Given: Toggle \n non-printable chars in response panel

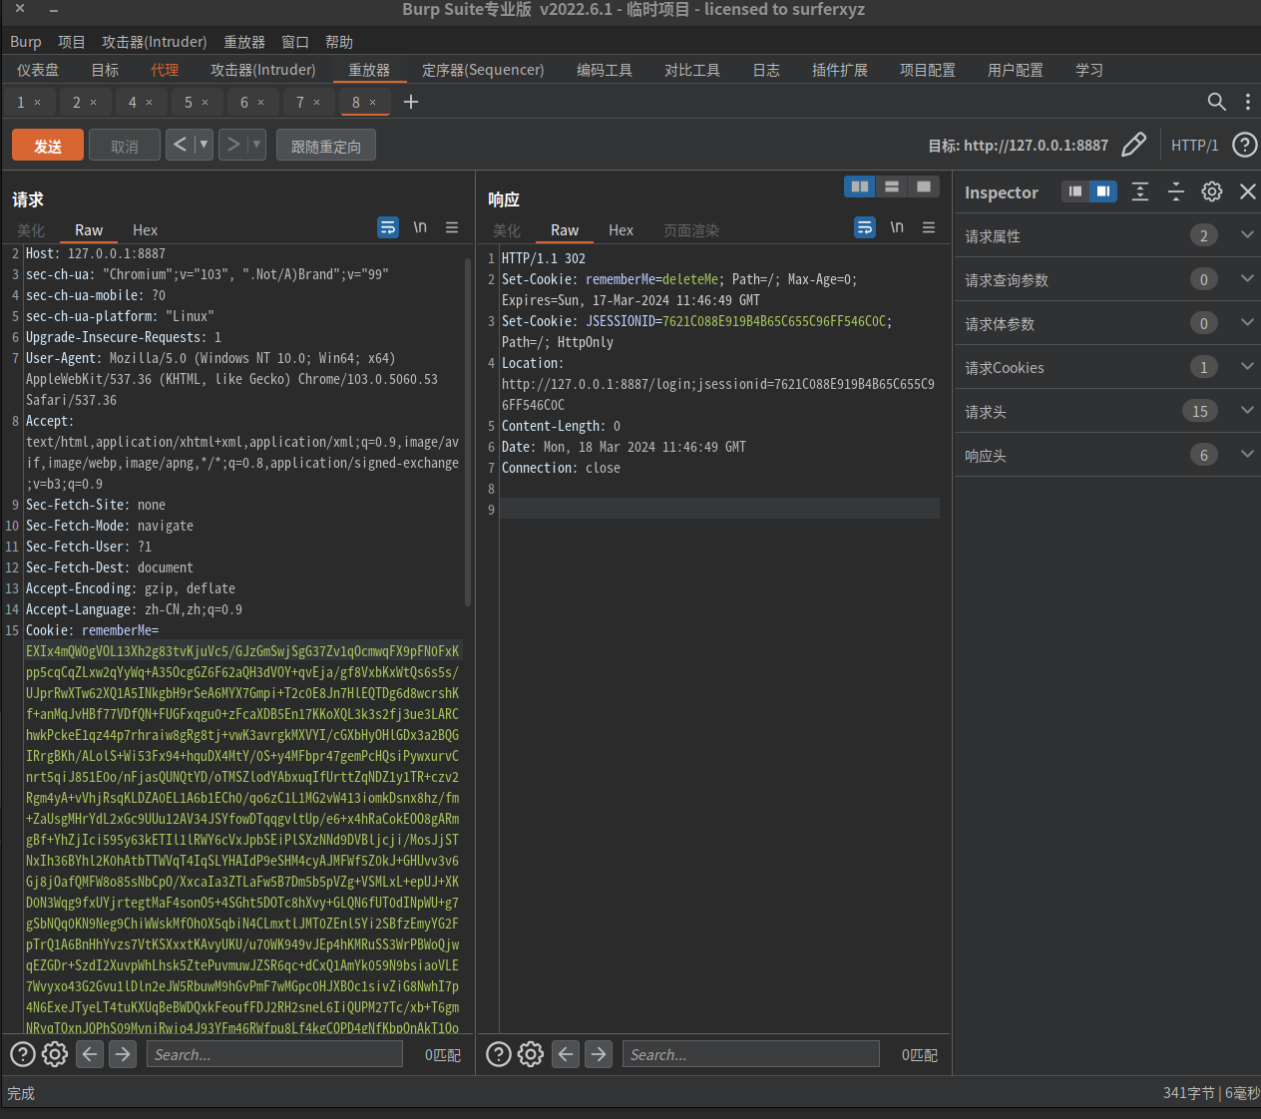Looking at the screenshot, I should point(897,227).
